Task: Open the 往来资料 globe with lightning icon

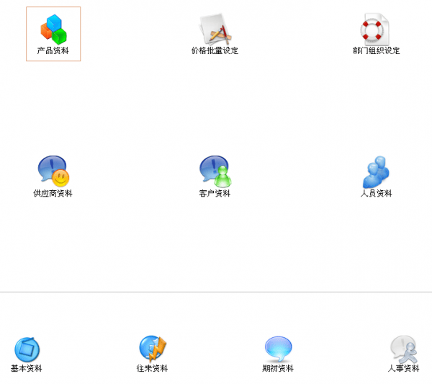Action: pos(153,349)
